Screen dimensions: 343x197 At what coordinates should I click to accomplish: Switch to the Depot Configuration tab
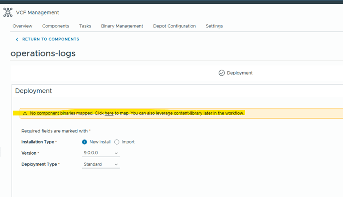point(174,26)
